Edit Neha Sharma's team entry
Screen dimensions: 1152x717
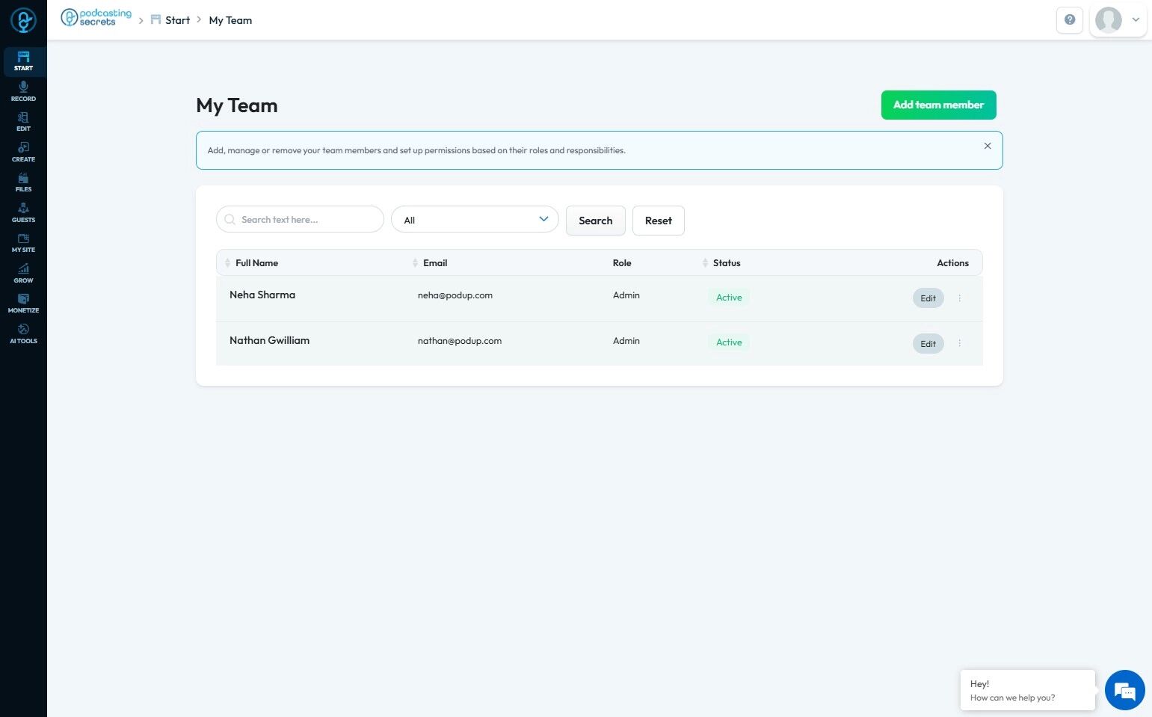tap(928, 298)
